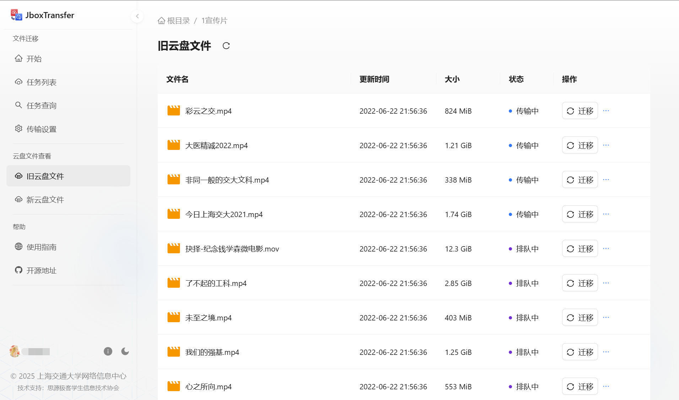Open more options for 未至之境.mp4

pos(606,318)
